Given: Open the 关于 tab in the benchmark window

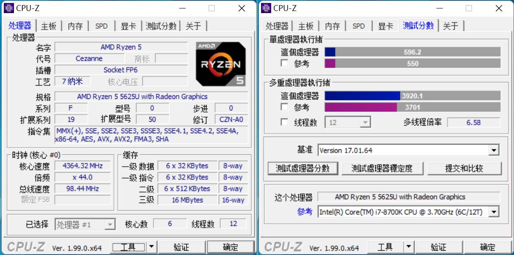Looking at the screenshot, I should tap(451, 25).
